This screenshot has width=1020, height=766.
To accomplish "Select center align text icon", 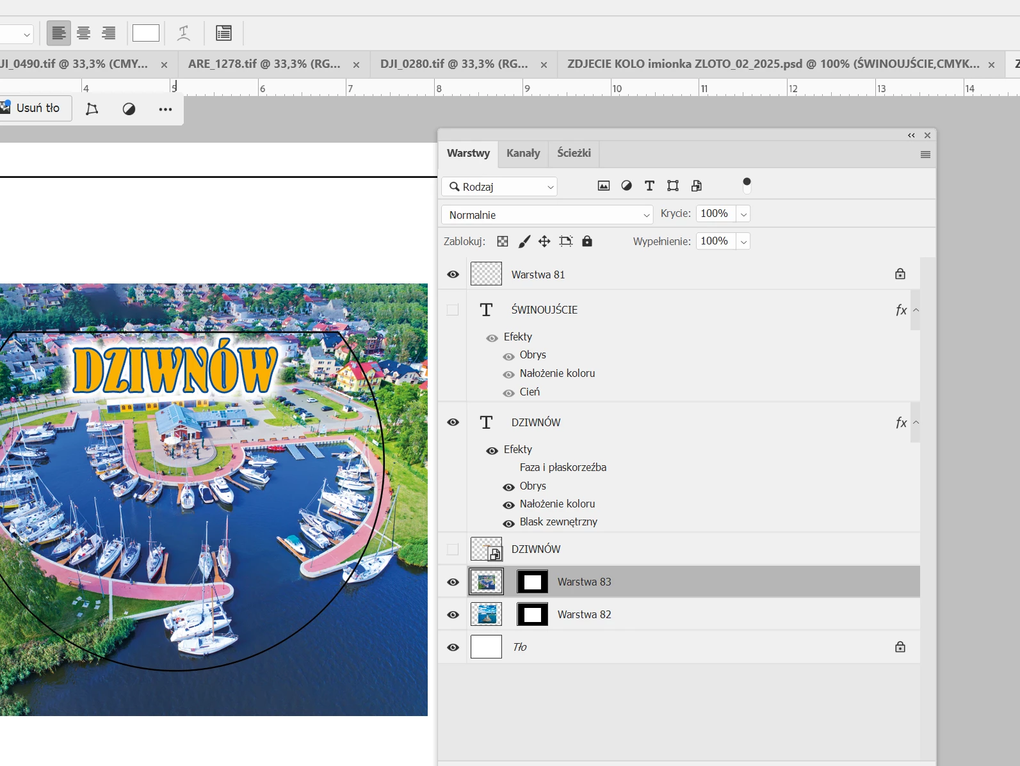I will tap(83, 33).
